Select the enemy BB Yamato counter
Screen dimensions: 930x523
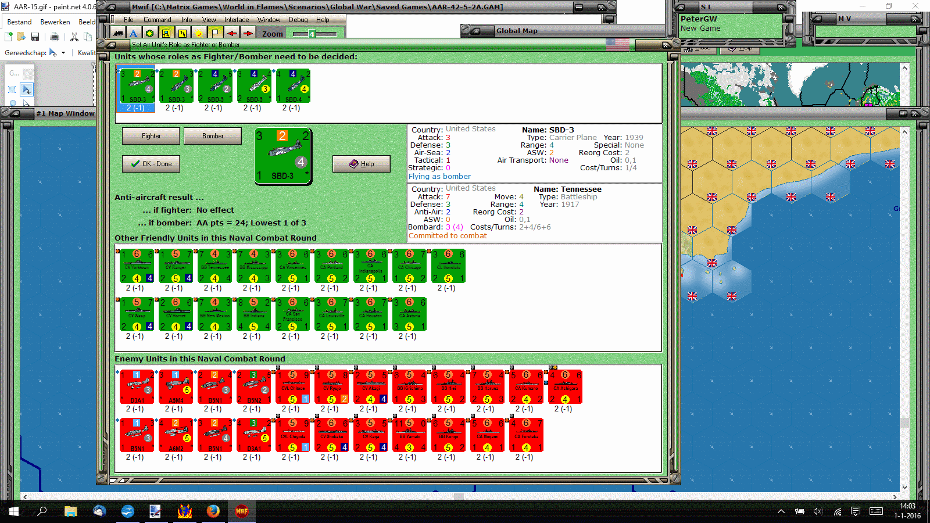409,435
